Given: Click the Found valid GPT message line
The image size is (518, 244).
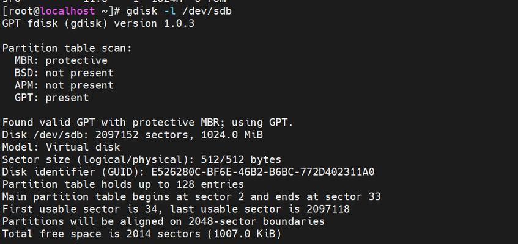Looking at the screenshot, I should click(x=147, y=123).
